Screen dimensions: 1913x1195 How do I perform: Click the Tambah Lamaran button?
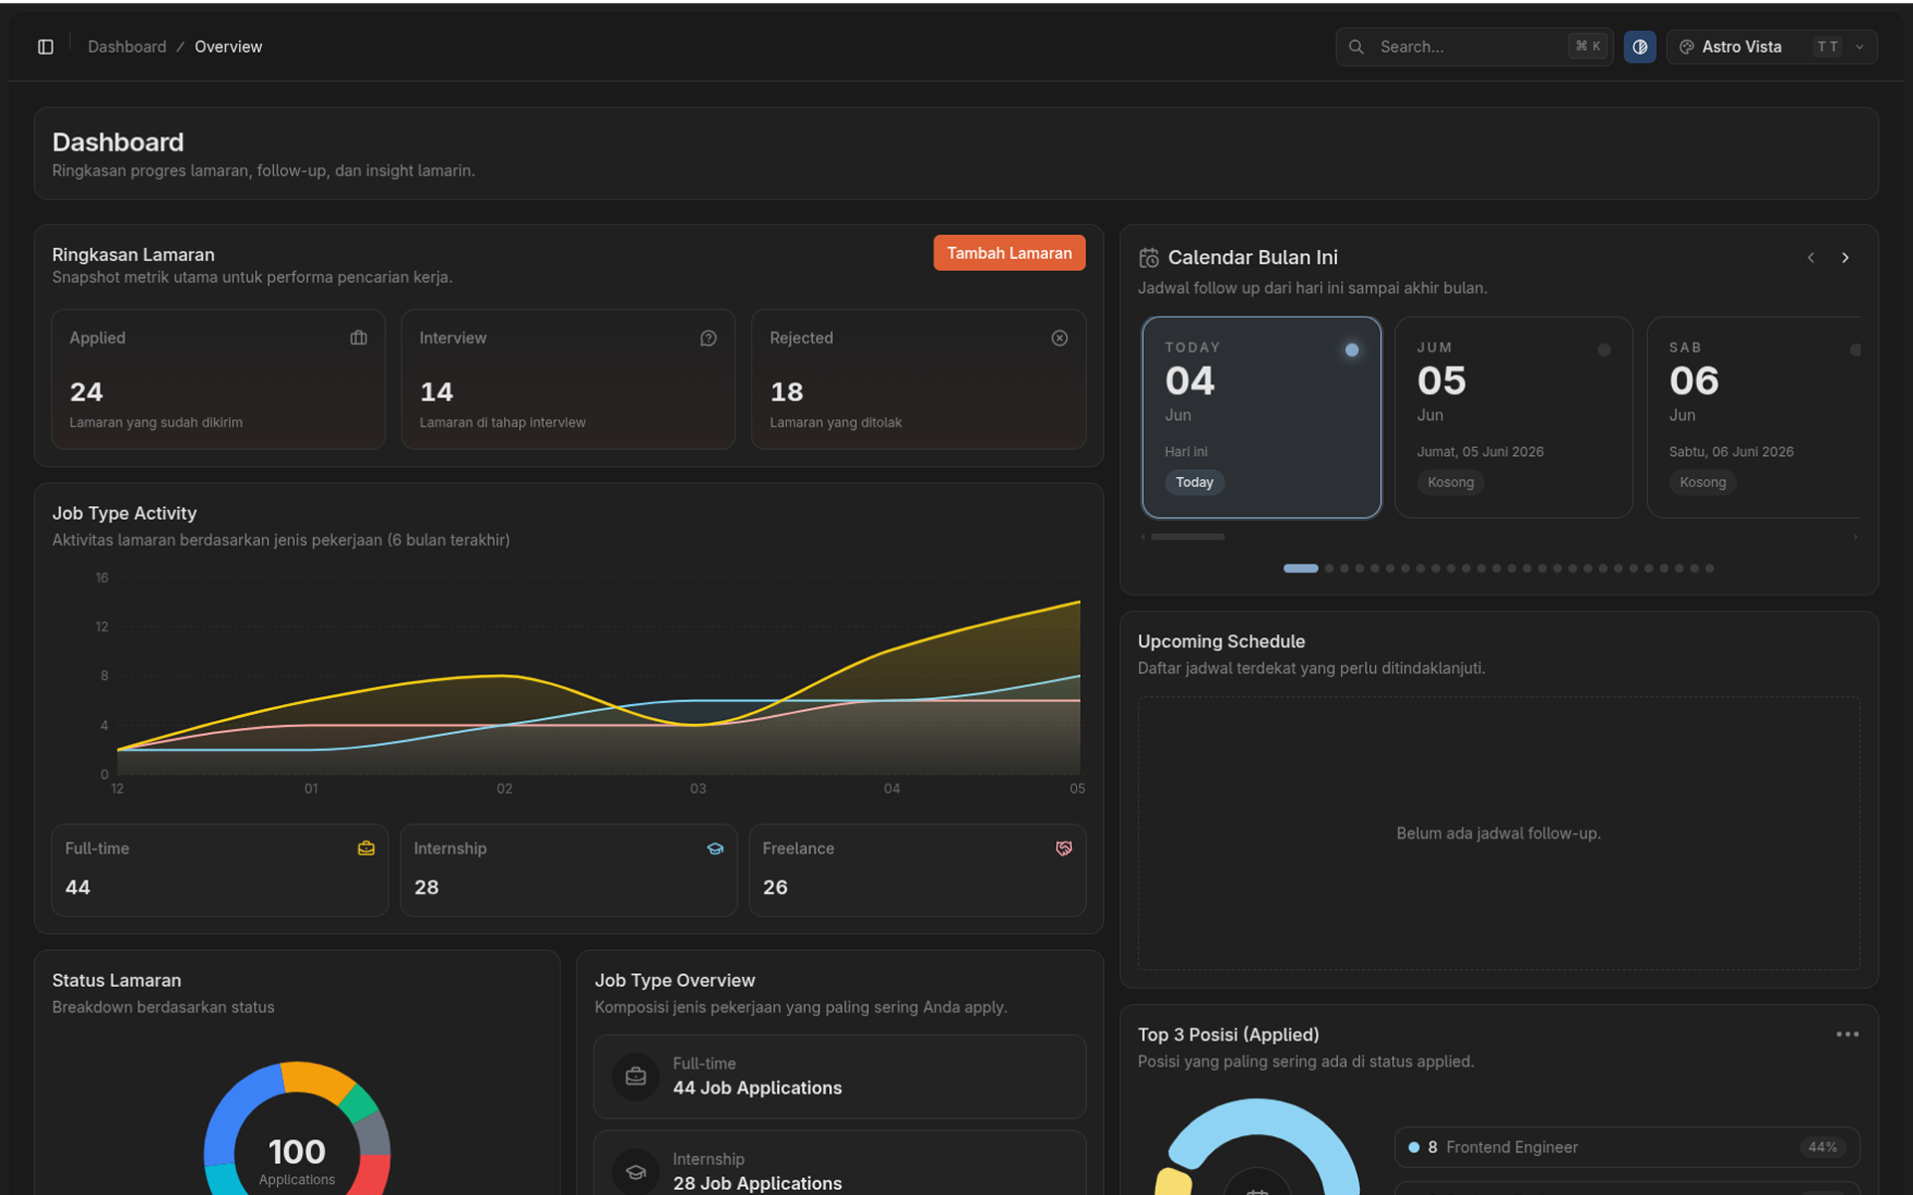coord(1009,253)
